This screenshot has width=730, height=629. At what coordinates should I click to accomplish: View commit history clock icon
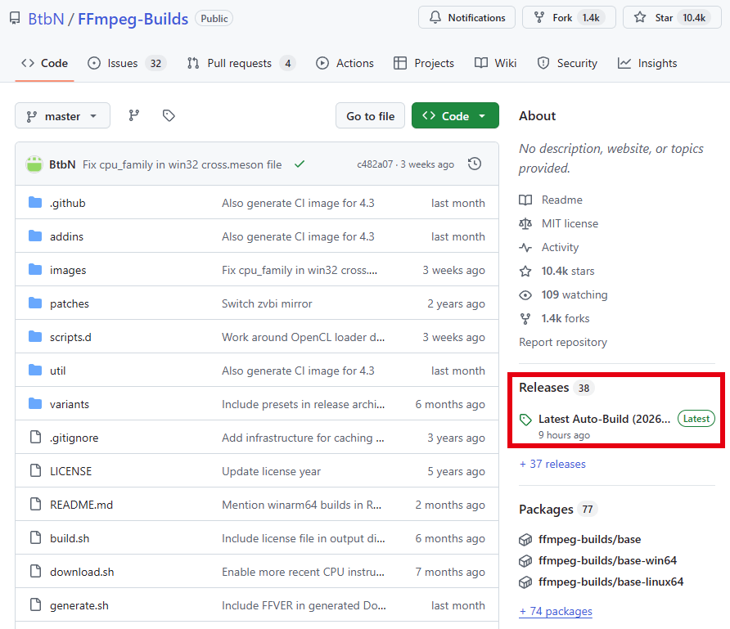coord(475,164)
